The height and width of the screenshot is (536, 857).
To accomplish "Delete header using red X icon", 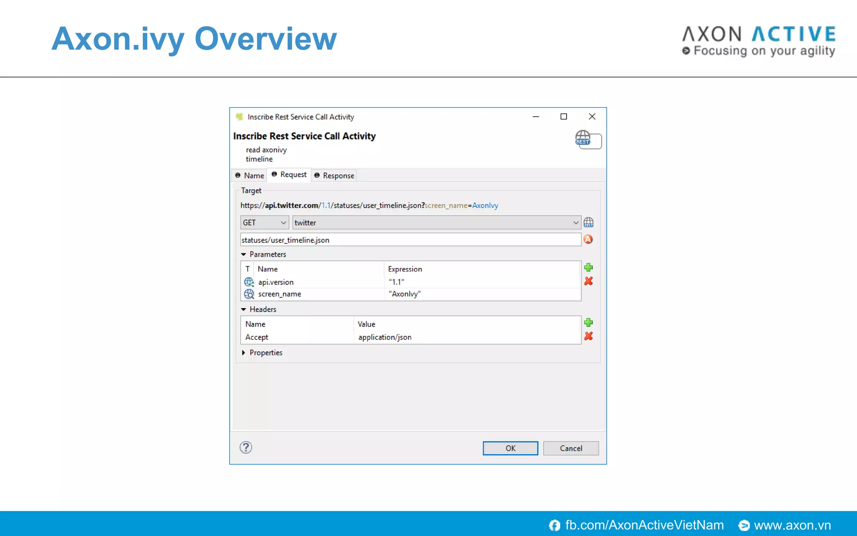I will click(588, 336).
